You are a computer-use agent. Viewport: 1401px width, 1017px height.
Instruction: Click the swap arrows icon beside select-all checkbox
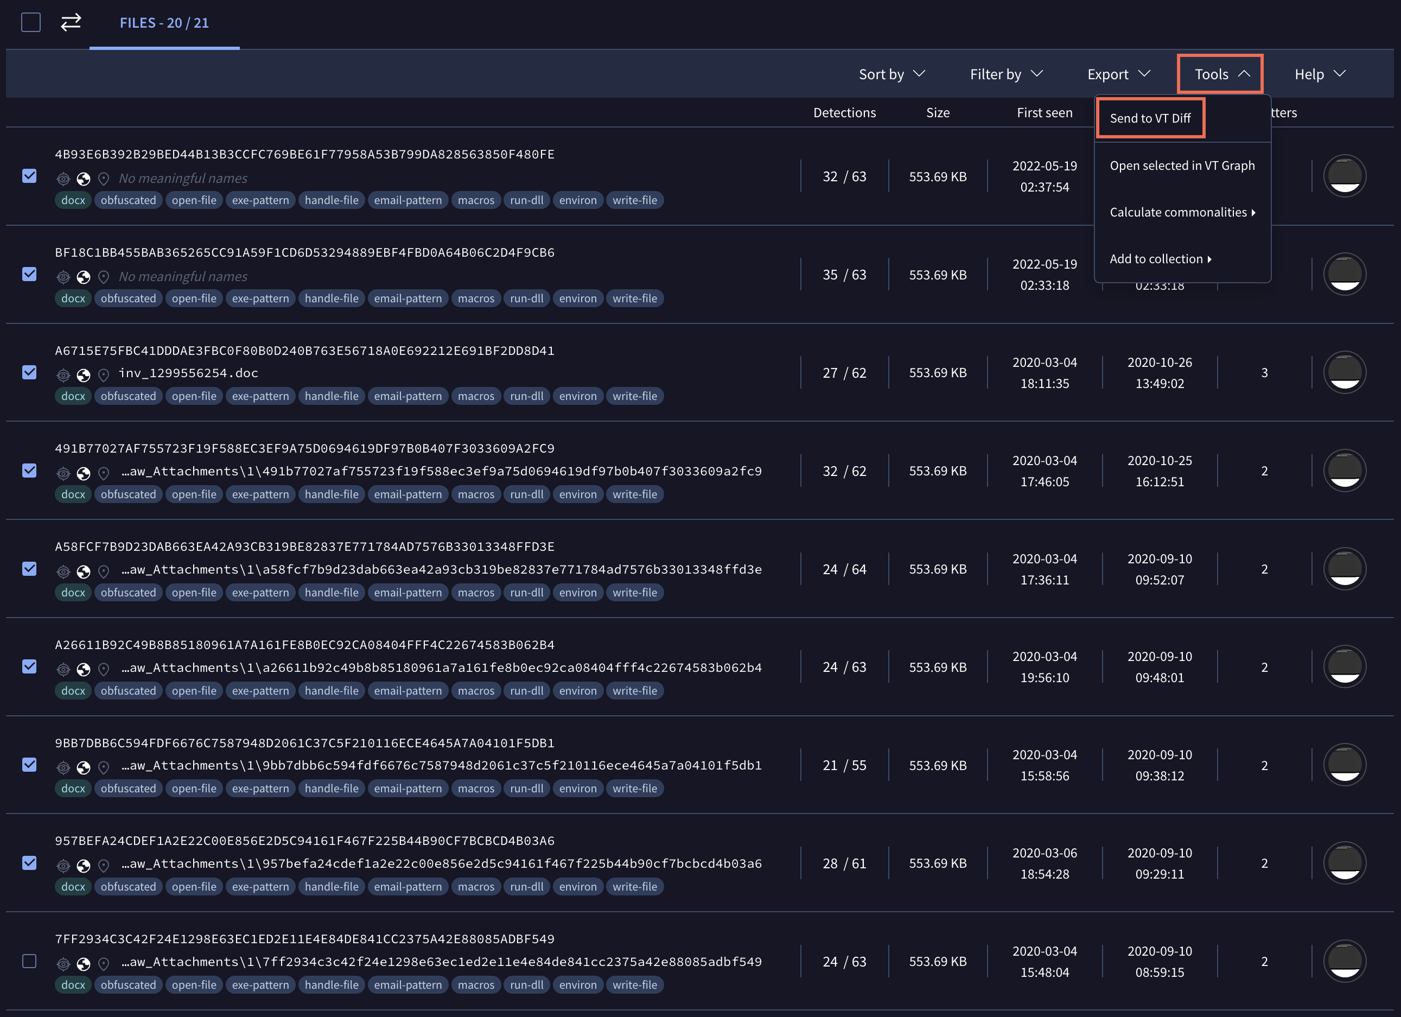coord(71,22)
